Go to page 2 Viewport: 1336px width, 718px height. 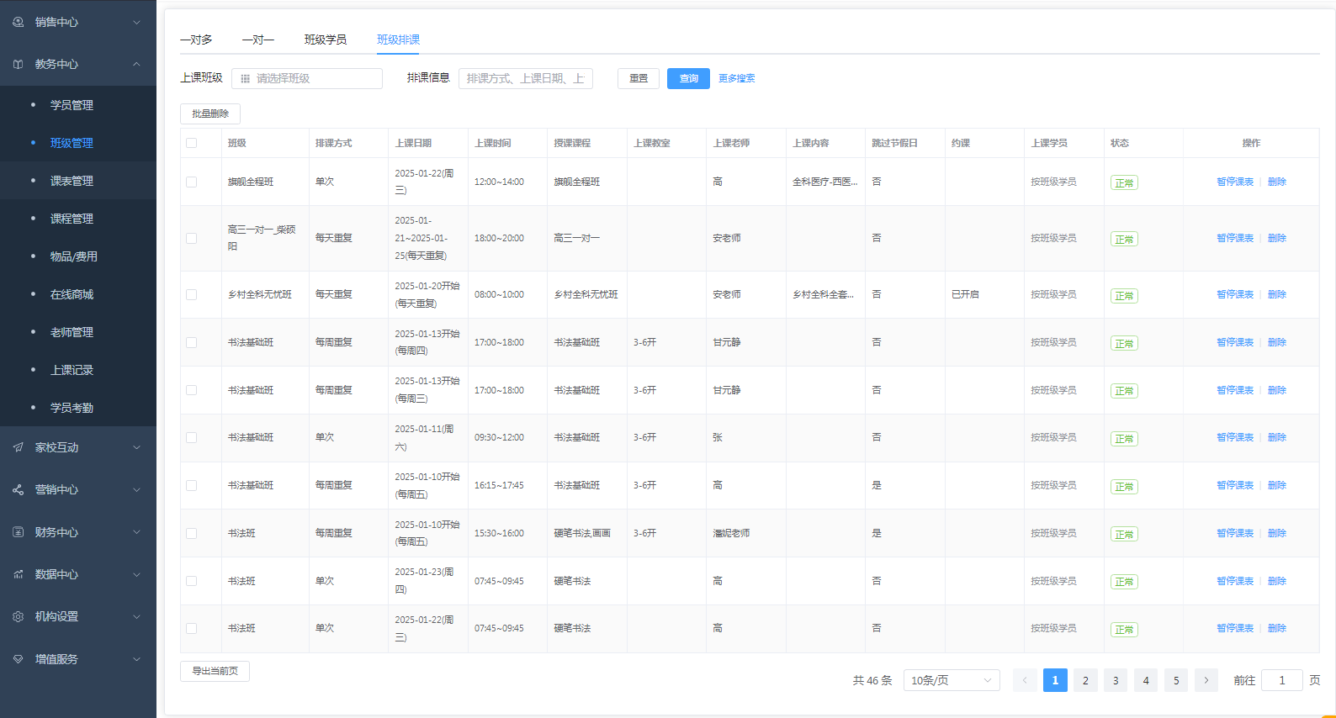[x=1085, y=680]
